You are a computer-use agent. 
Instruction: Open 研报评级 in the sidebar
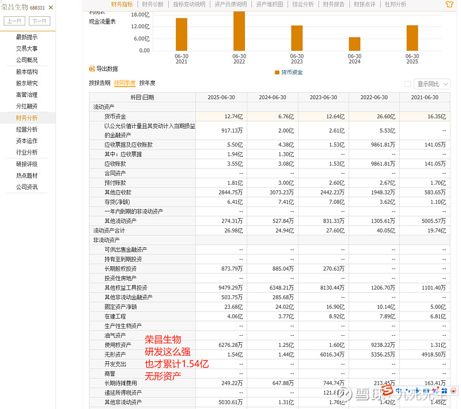[27, 164]
